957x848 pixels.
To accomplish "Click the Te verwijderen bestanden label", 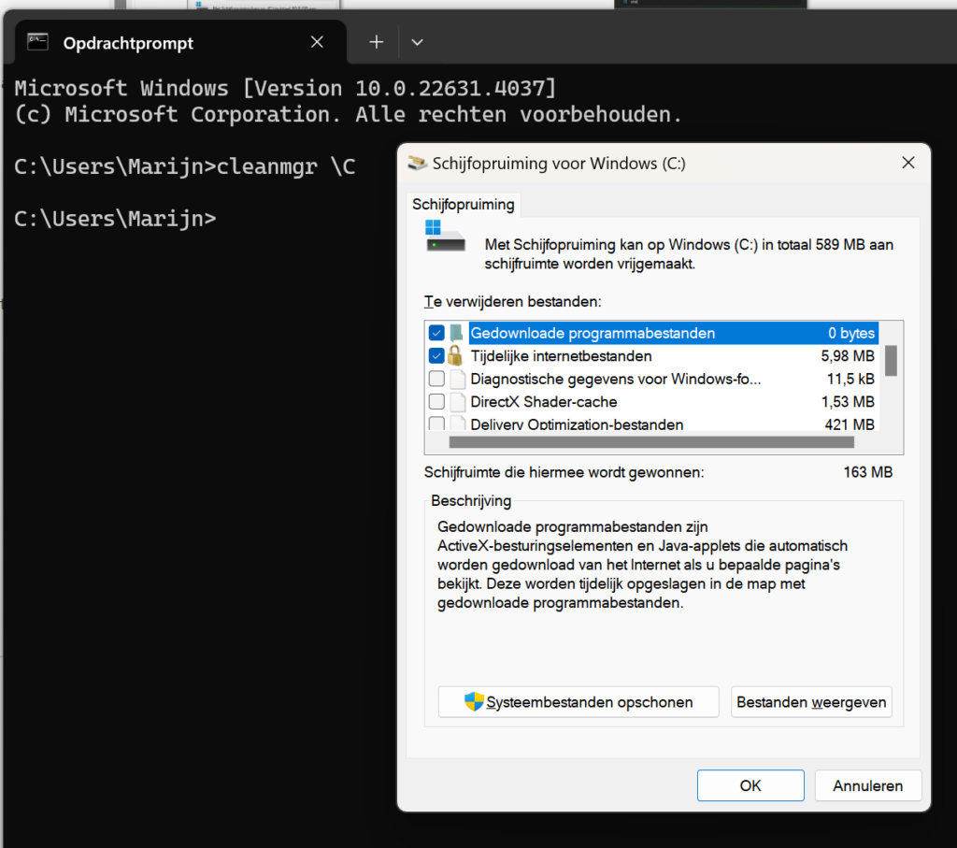I will click(513, 302).
